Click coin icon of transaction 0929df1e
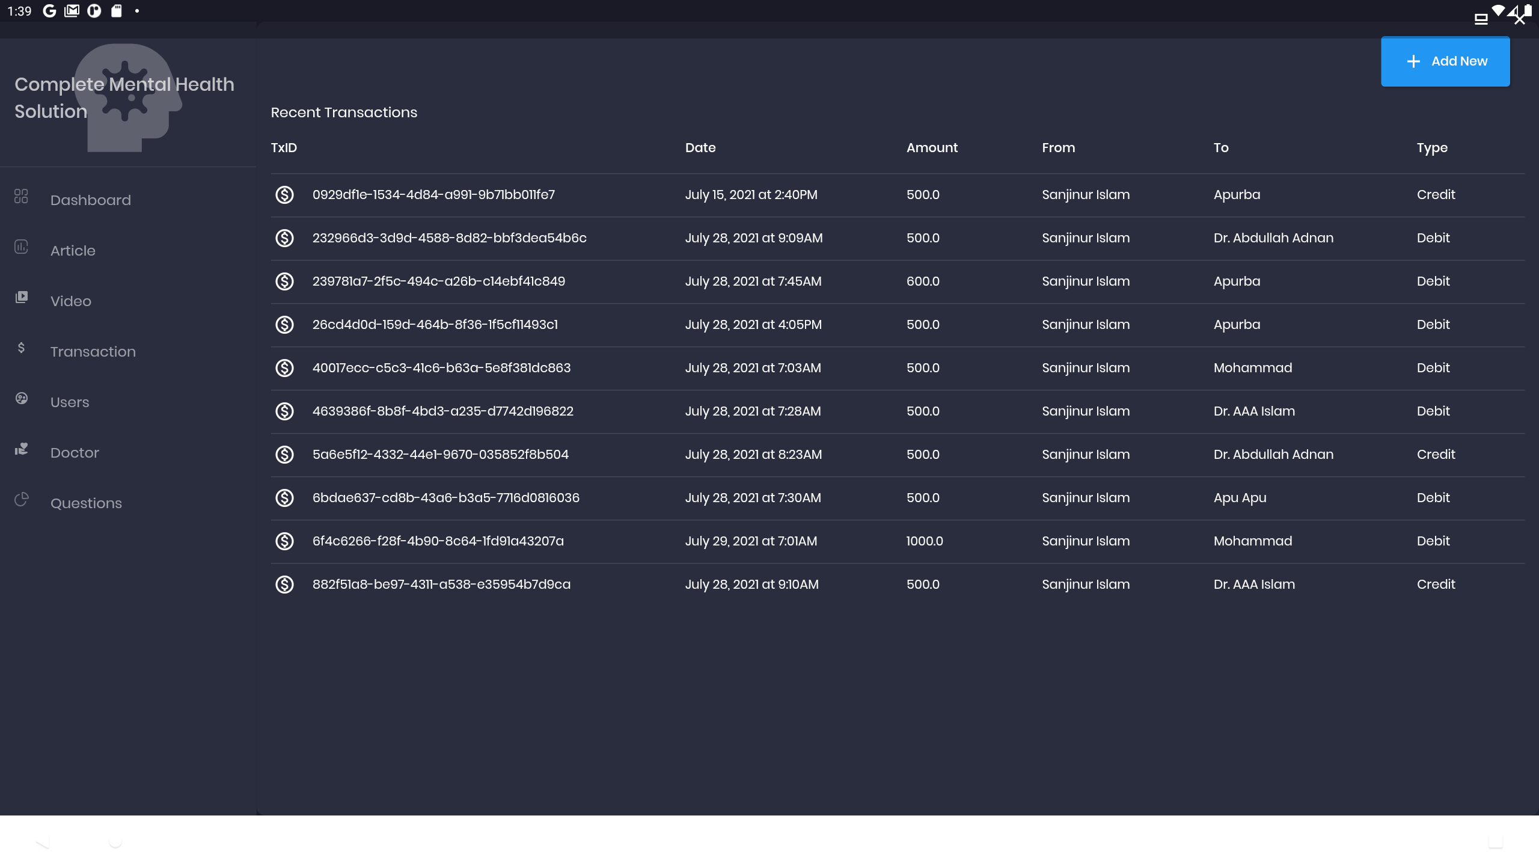 click(284, 195)
